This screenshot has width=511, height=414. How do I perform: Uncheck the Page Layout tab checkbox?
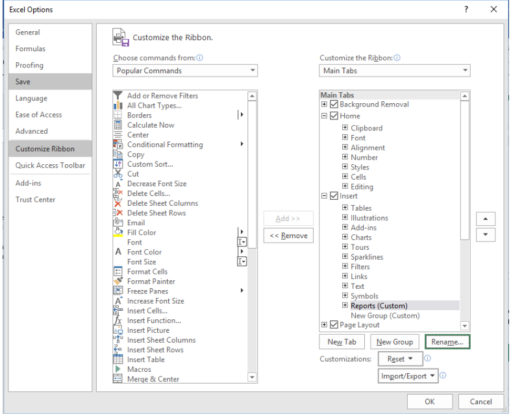click(334, 324)
